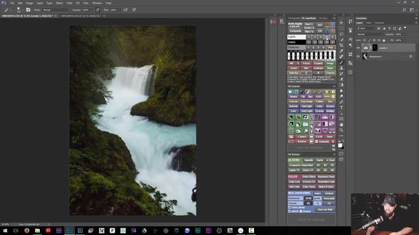Switch to the Layers tab
The height and width of the screenshot is (235, 419).
pos(359,23)
